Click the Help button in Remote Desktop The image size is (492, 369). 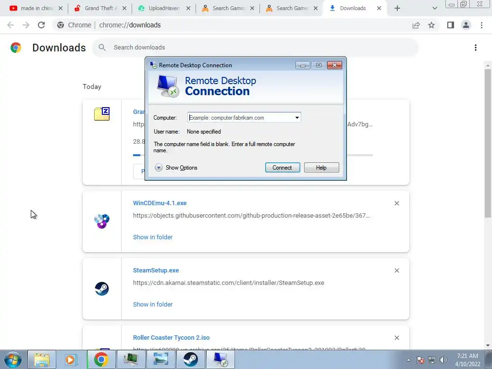321,168
